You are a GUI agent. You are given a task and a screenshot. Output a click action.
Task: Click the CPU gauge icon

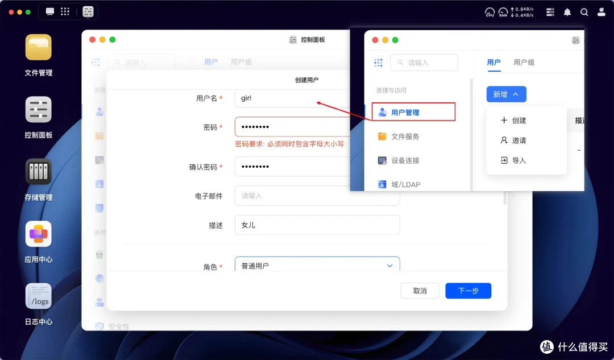click(490, 12)
